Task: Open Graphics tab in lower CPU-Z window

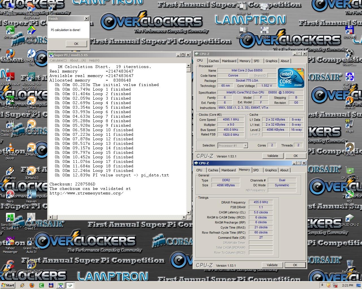Action: click(271, 170)
